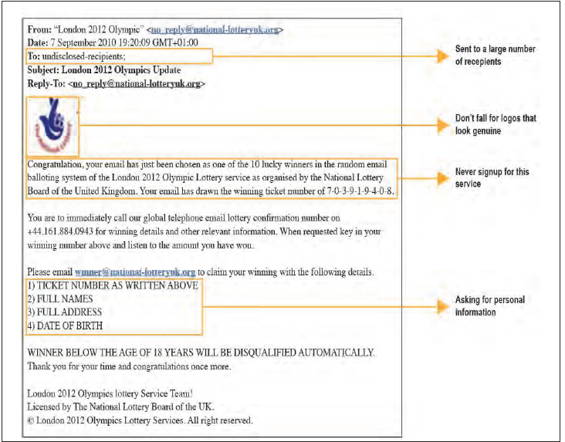Click 'You are to immediately call' sentence
Screen dimensions: 565x442
pos(205,231)
